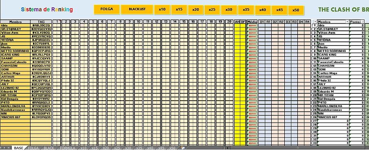Select the D1 column header
The height and width of the screenshot is (151, 369).
tap(262, 22)
